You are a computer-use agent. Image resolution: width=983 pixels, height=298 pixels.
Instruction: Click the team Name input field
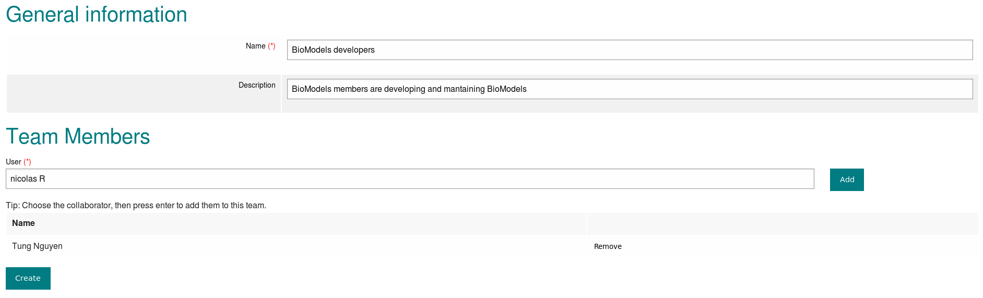(629, 50)
